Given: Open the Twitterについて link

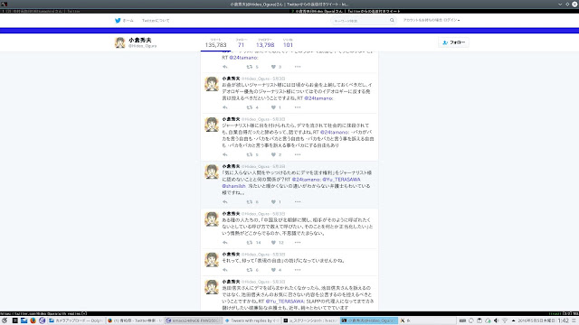Looking at the screenshot, I should pyautogui.click(x=156, y=21).
